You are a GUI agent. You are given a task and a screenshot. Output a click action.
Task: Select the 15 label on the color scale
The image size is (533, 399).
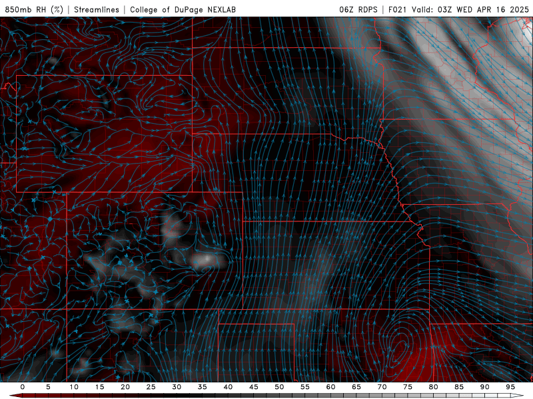tap(99, 387)
